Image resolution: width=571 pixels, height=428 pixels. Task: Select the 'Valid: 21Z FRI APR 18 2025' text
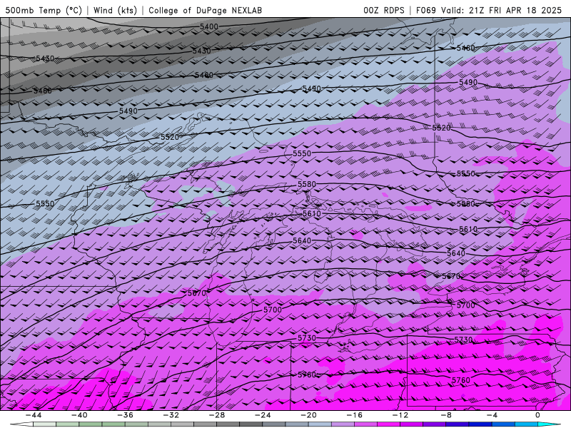[x=502, y=11]
